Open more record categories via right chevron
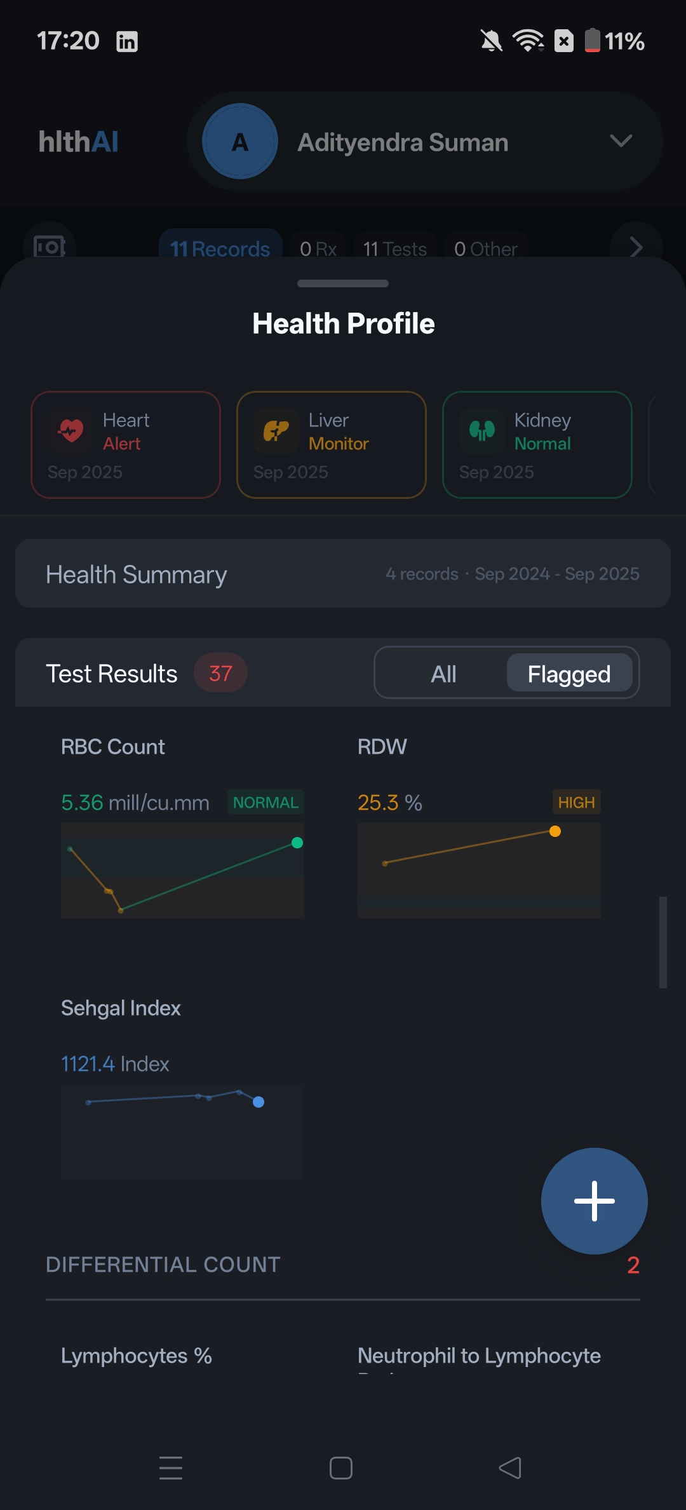 coord(635,248)
